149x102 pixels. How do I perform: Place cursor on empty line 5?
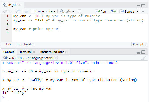[80, 33]
